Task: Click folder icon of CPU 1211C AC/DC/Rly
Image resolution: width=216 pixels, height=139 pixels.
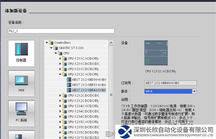Action: (x=64, y=58)
